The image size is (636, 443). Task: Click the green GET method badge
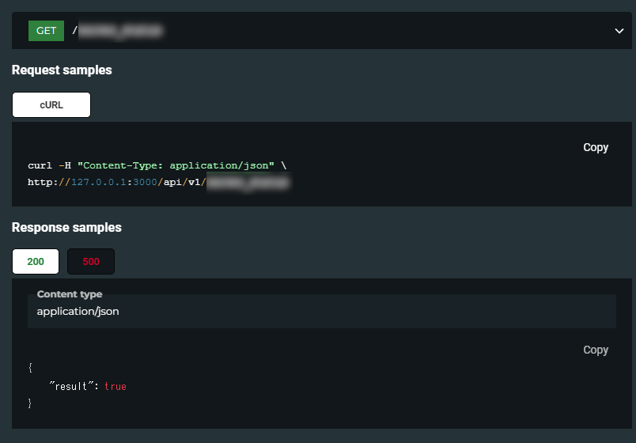[46, 31]
